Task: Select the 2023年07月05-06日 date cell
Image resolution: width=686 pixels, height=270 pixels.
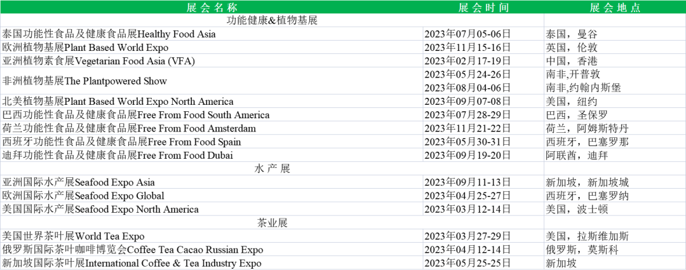Action: tap(483, 34)
